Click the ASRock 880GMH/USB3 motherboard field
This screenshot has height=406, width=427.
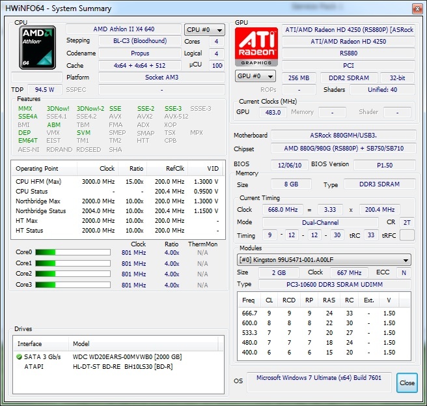tap(344, 136)
